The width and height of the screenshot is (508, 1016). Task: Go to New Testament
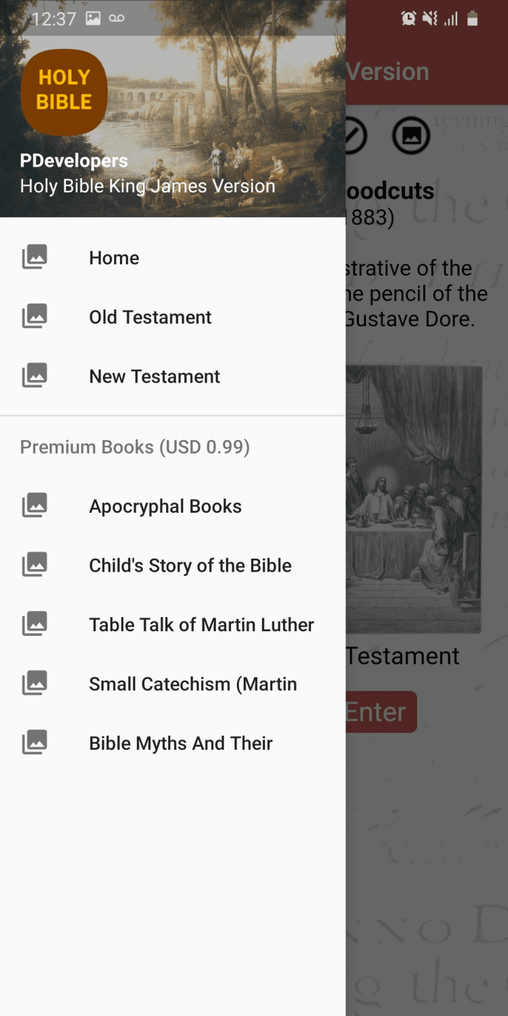[x=154, y=377]
